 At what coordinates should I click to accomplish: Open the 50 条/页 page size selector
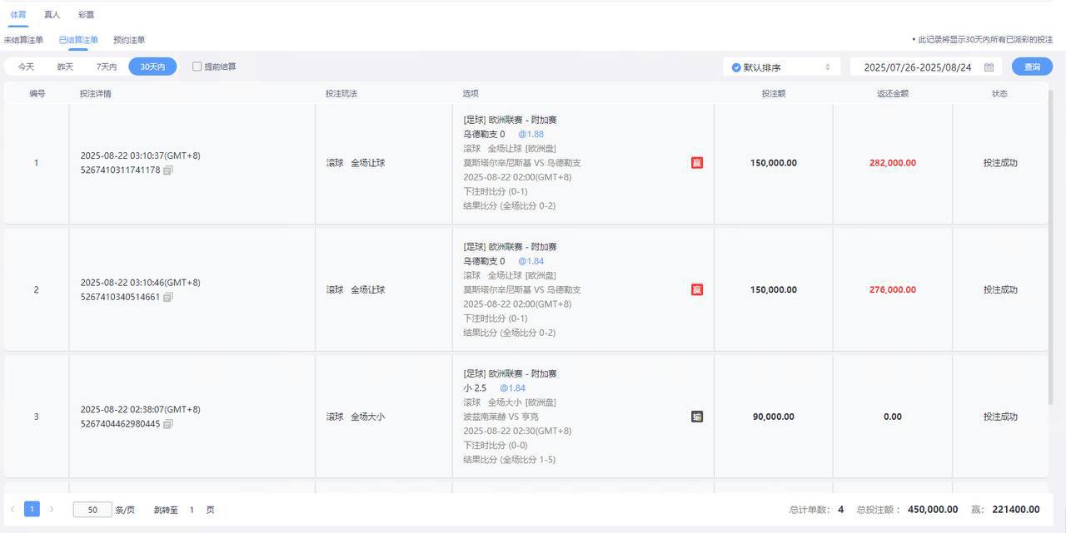(x=92, y=510)
